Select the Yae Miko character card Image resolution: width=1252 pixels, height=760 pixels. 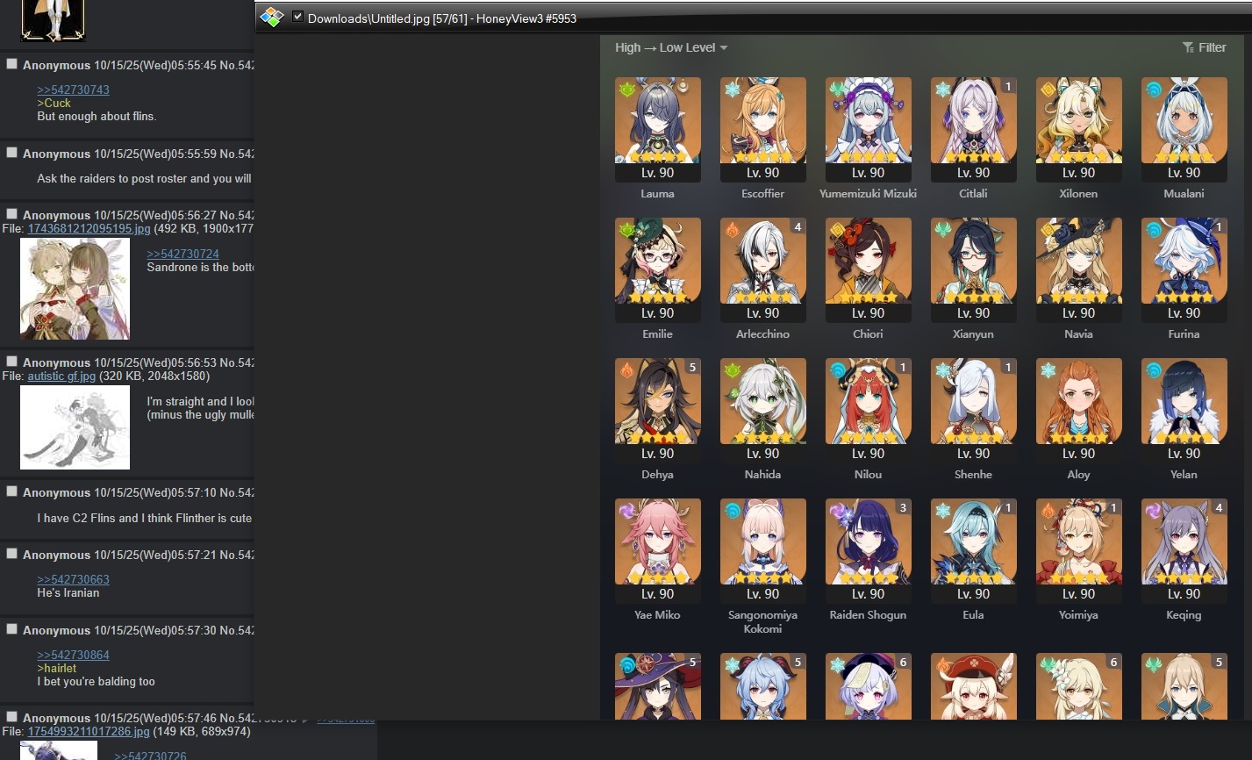[658, 551]
